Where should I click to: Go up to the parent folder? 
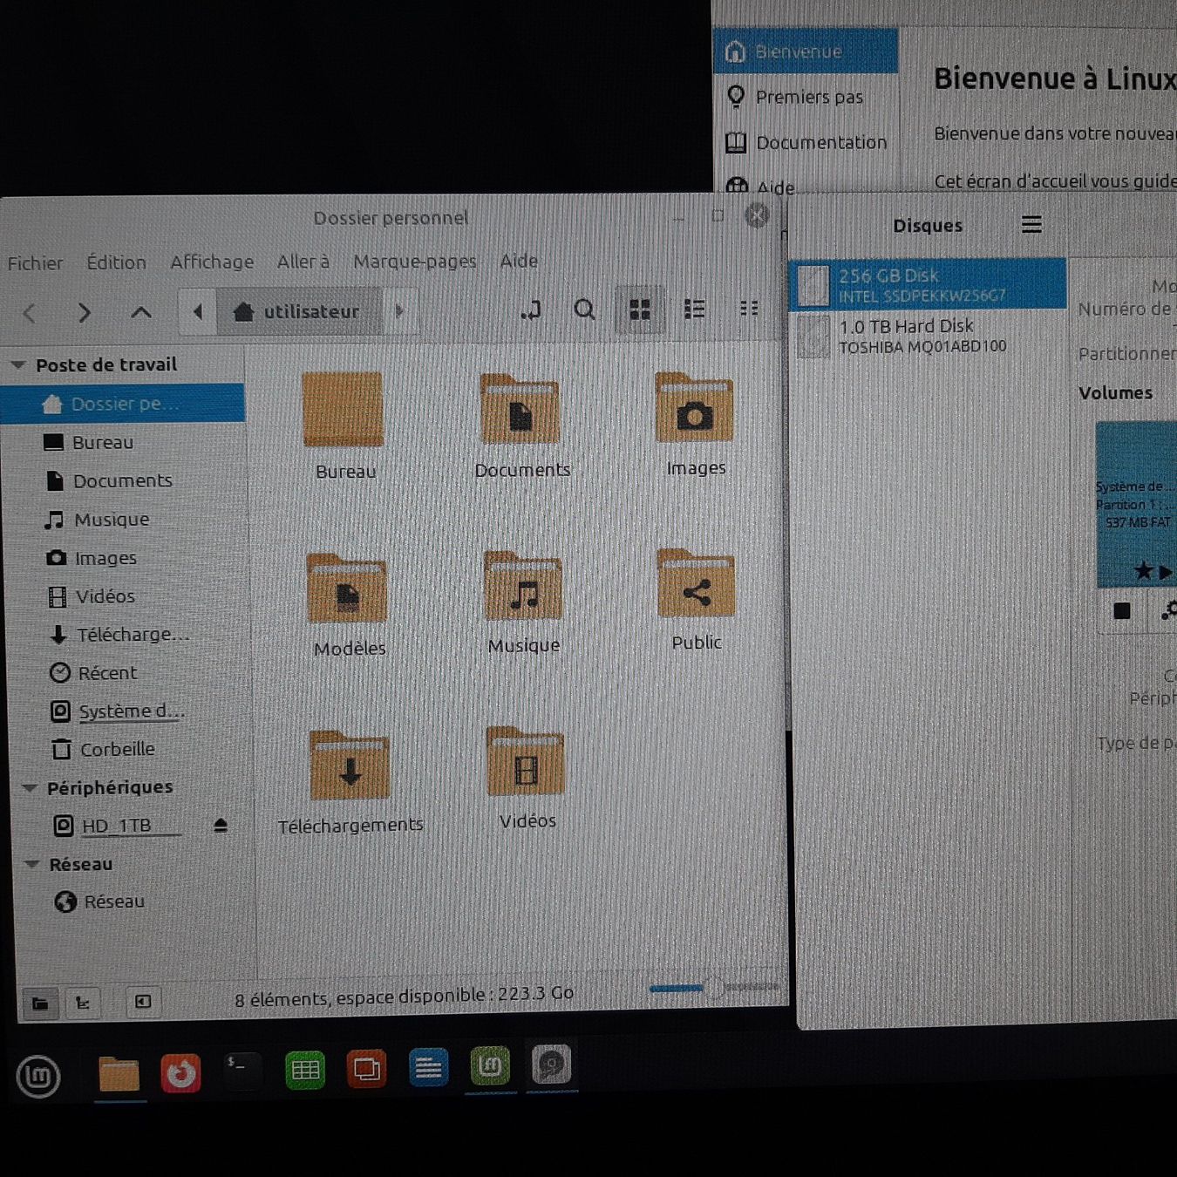point(140,312)
